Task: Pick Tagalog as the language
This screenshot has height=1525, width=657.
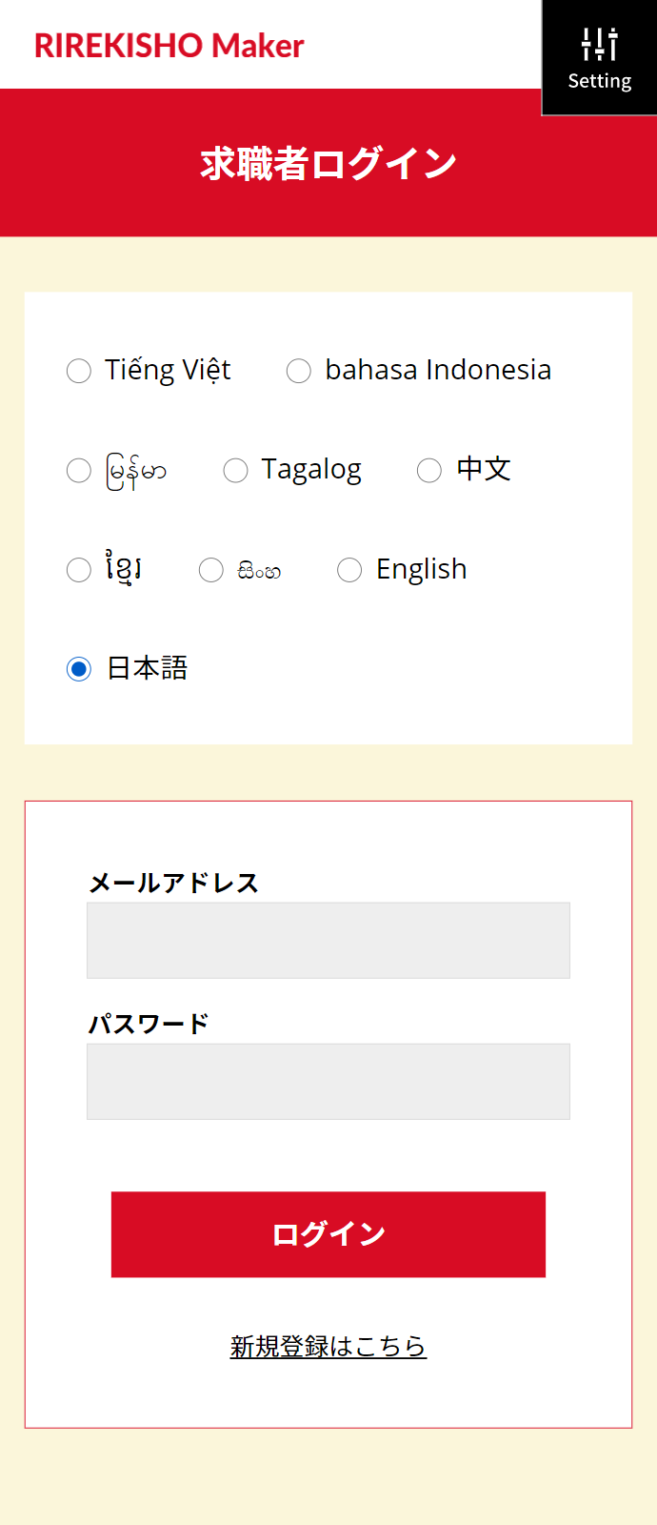Action: 235,471
